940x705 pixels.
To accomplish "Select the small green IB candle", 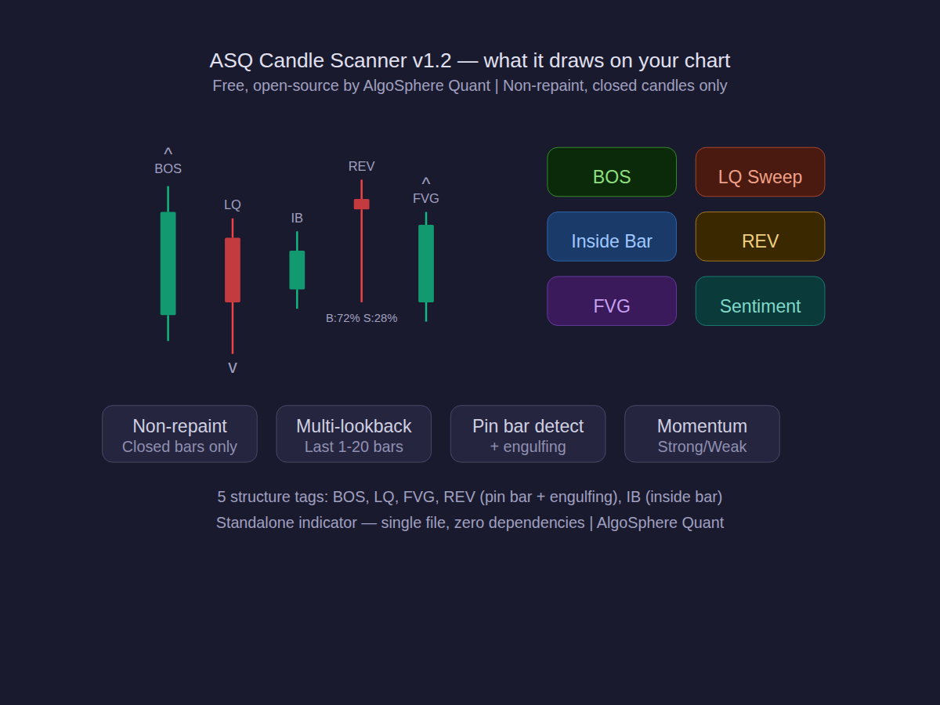I will coord(297,269).
